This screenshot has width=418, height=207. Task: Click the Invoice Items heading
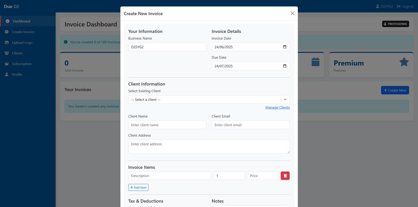pyautogui.click(x=141, y=167)
